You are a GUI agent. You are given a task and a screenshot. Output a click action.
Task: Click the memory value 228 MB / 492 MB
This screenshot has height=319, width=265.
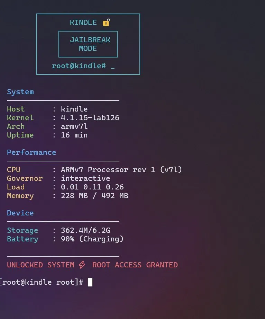click(94, 195)
